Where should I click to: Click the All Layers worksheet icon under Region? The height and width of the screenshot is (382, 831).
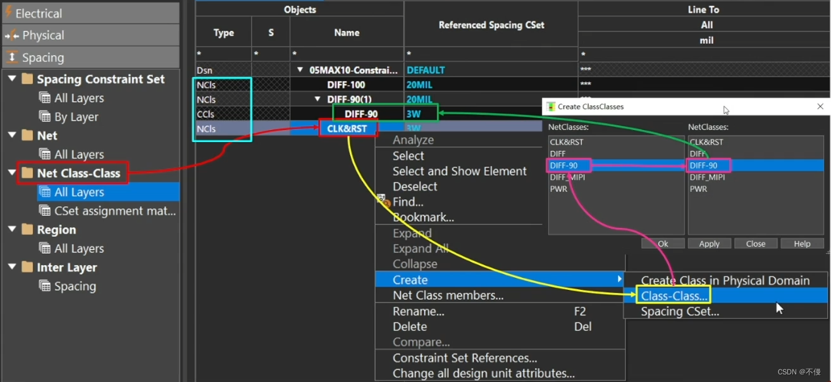click(x=45, y=248)
